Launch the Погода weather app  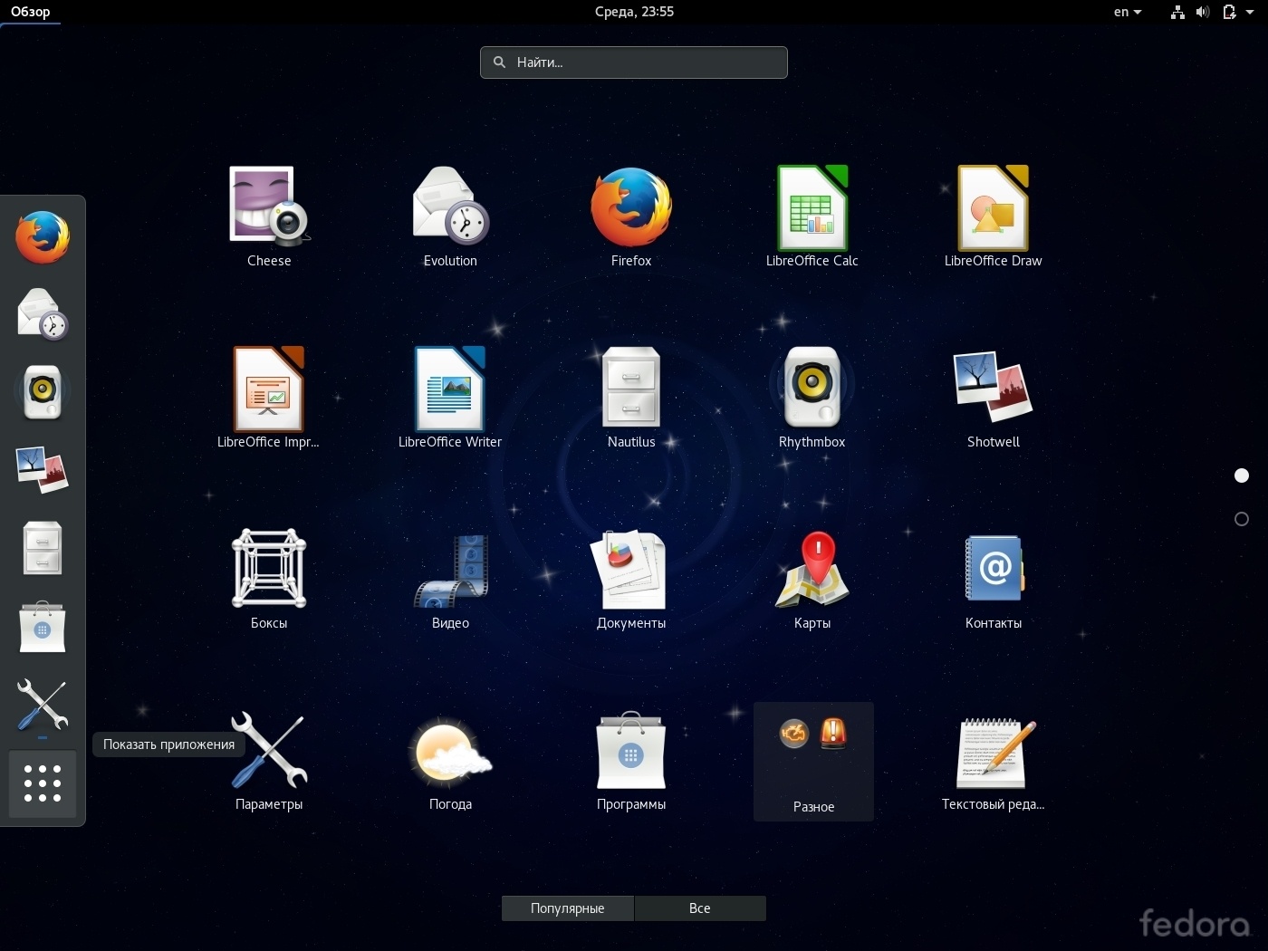click(x=450, y=760)
